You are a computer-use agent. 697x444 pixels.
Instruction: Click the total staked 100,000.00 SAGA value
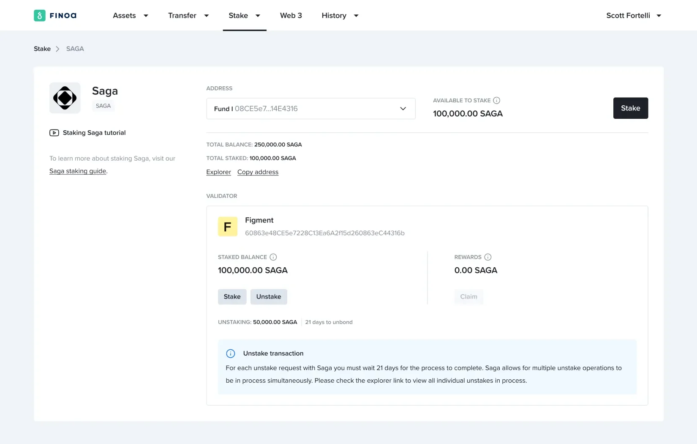coord(273,158)
